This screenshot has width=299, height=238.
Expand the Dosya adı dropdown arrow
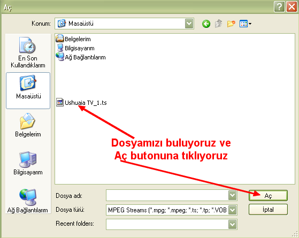(x=232, y=195)
